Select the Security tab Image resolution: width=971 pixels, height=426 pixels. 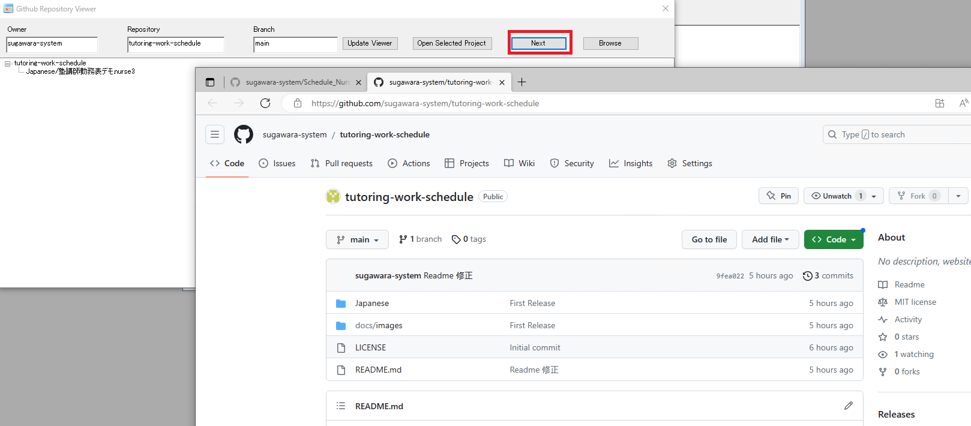572,163
